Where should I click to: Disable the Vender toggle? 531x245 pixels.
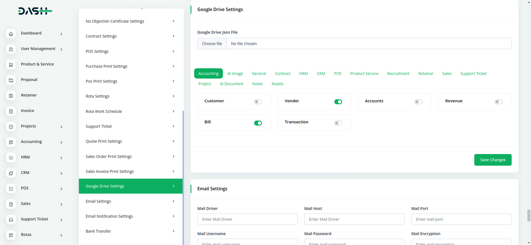point(338,102)
